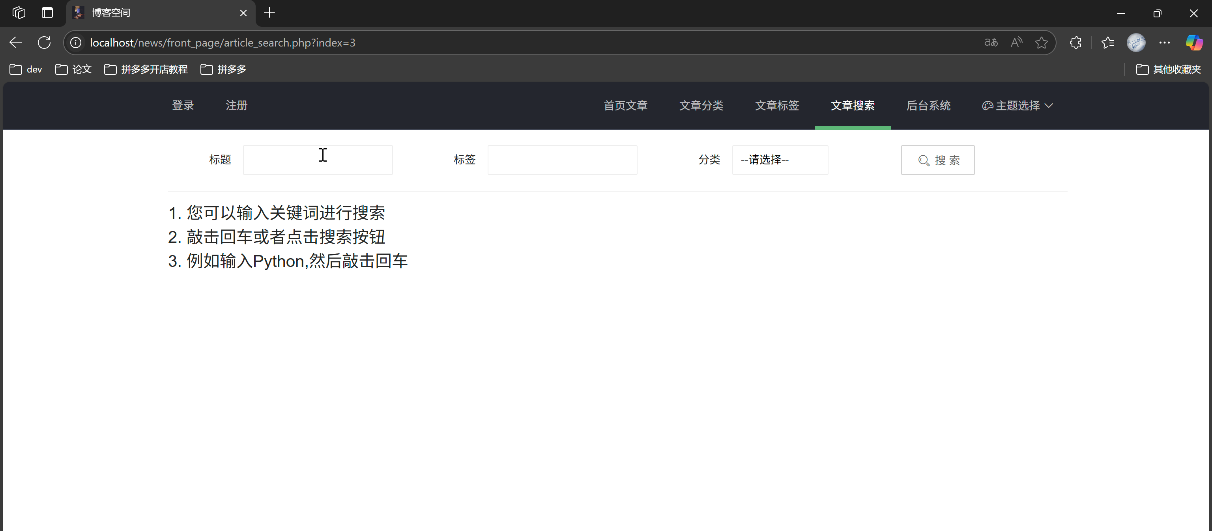
Task: Open the 文章搜索 menu item
Action: (853, 105)
